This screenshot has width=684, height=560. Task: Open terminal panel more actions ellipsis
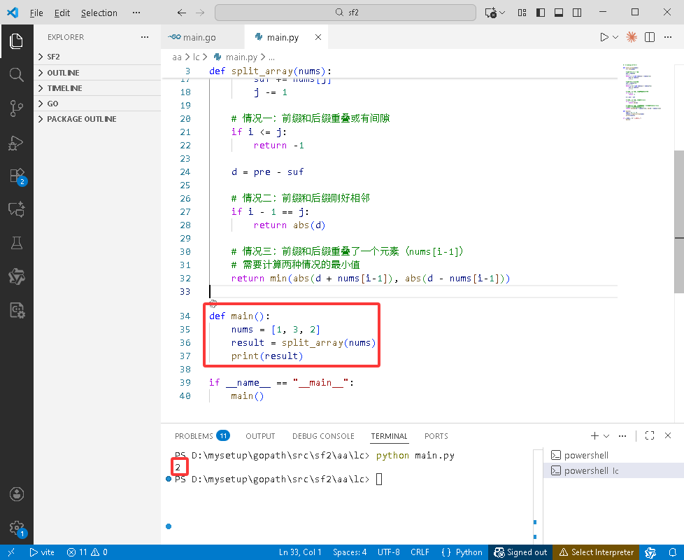click(x=622, y=435)
